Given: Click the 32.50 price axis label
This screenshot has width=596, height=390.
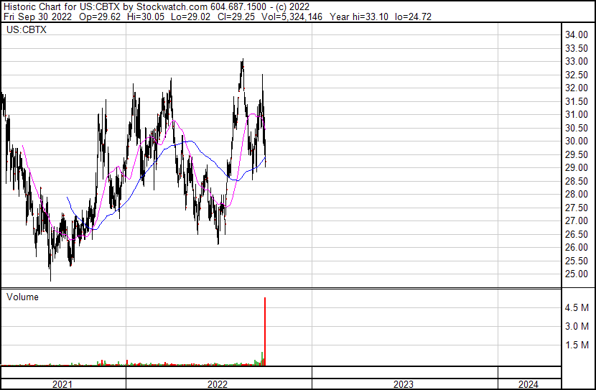Looking at the screenshot, I should (x=576, y=75).
